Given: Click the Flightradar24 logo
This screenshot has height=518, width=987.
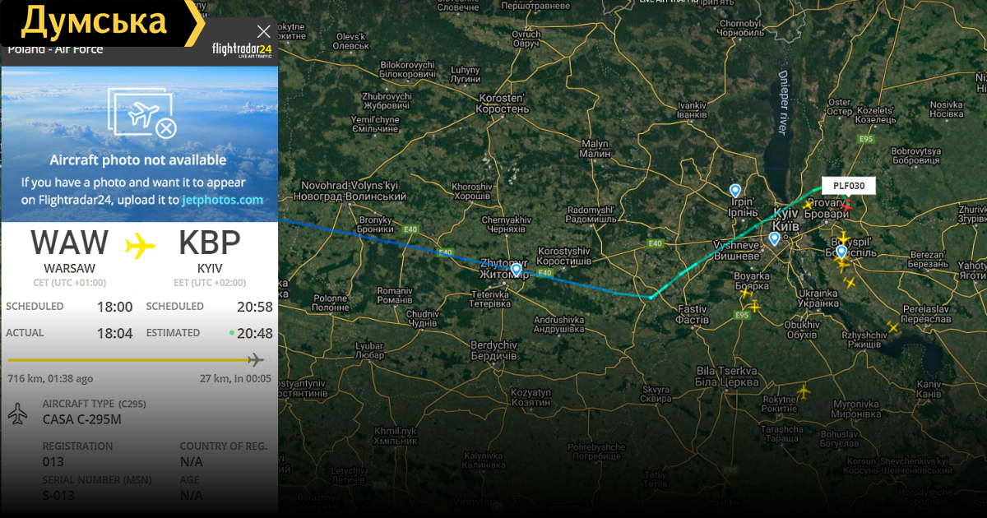Looking at the screenshot, I should tap(241, 50).
